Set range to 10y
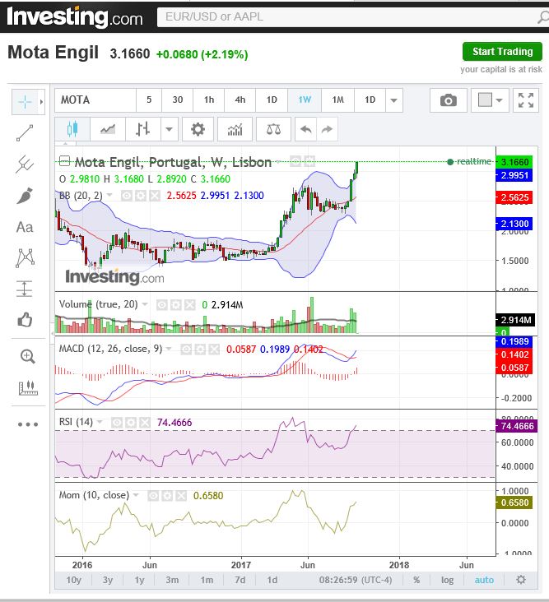The height and width of the screenshot is (602, 549). click(74, 580)
